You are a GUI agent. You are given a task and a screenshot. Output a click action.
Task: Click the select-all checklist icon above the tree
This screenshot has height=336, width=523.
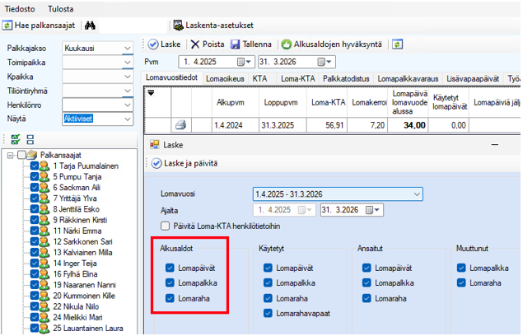15,139
